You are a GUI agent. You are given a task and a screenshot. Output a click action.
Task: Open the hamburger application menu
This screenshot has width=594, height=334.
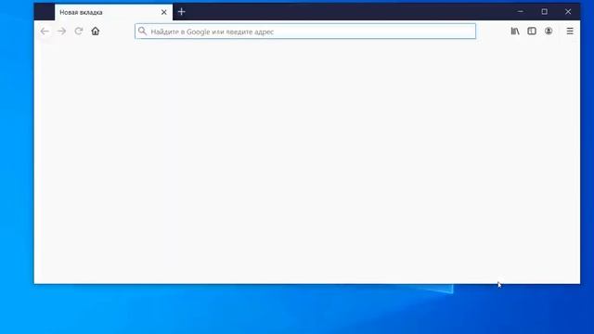[570, 31]
